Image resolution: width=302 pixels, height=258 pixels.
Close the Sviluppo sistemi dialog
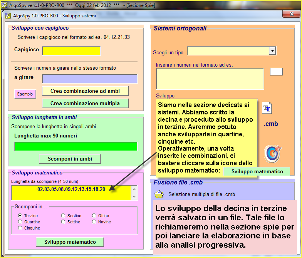tap(291, 14)
